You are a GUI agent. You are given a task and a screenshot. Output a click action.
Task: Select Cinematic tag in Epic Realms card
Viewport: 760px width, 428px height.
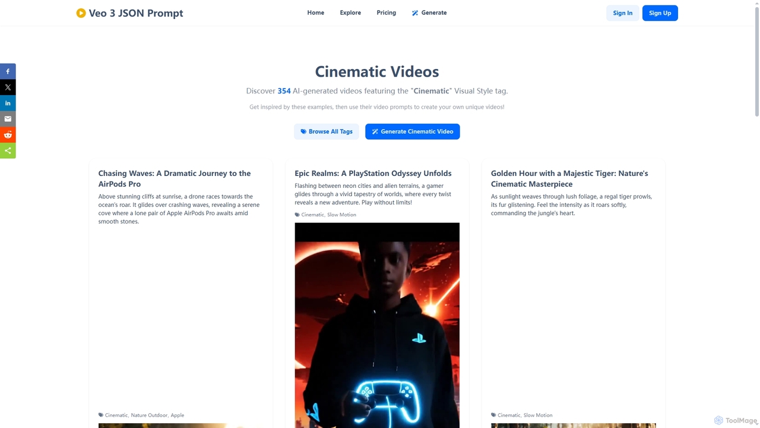(x=313, y=215)
